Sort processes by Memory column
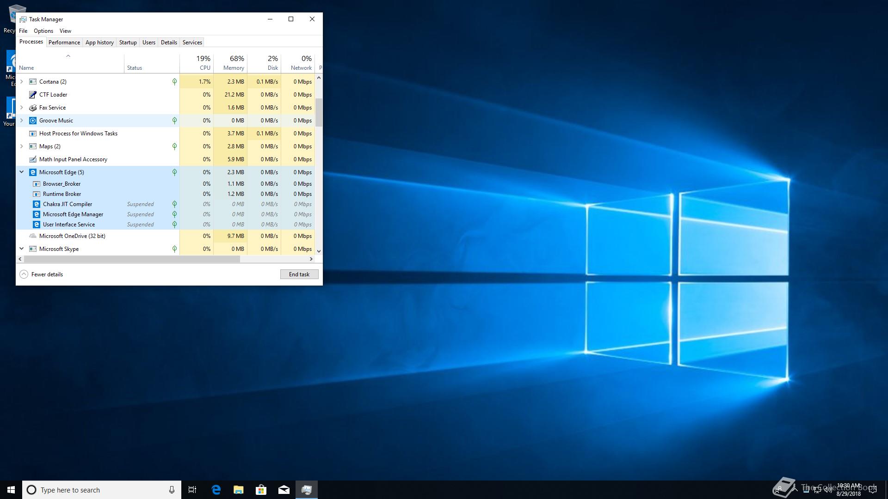This screenshot has height=499, width=888. click(230, 64)
